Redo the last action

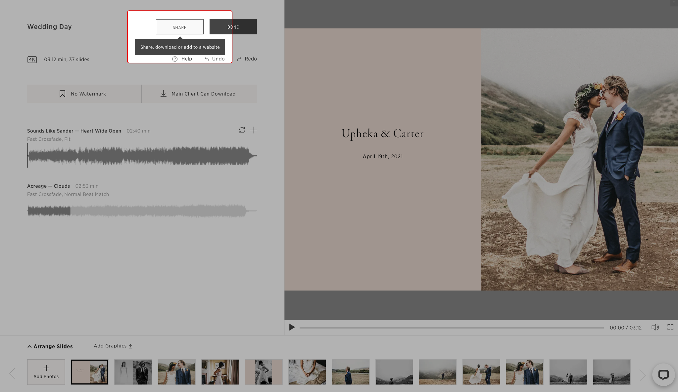click(247, 59)
